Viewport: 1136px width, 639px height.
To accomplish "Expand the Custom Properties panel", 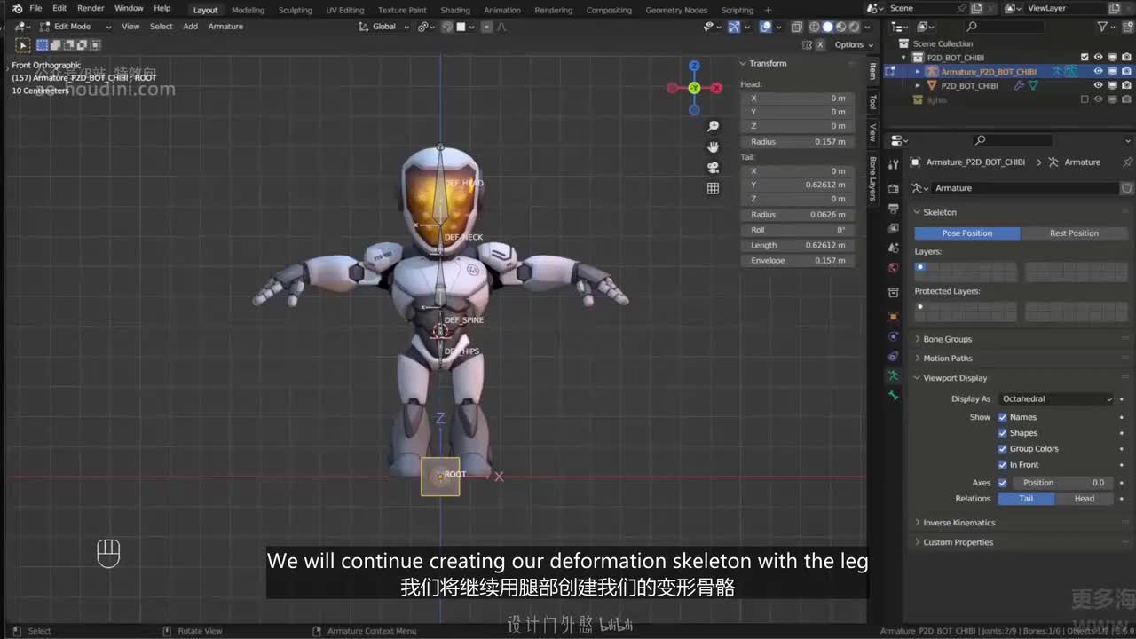I will 958,542.
